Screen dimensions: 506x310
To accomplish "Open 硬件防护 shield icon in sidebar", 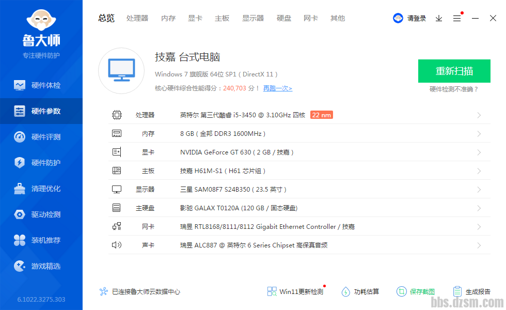I will tap(20, 163).
